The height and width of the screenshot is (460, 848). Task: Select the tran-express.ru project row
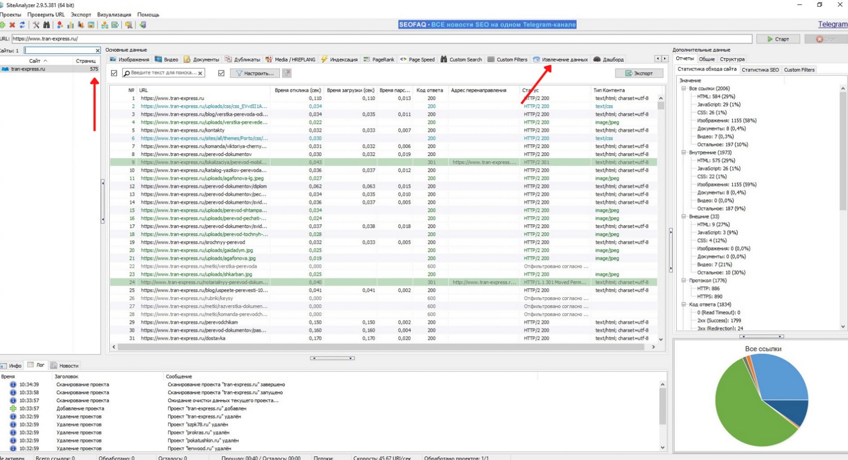[49, 69]
